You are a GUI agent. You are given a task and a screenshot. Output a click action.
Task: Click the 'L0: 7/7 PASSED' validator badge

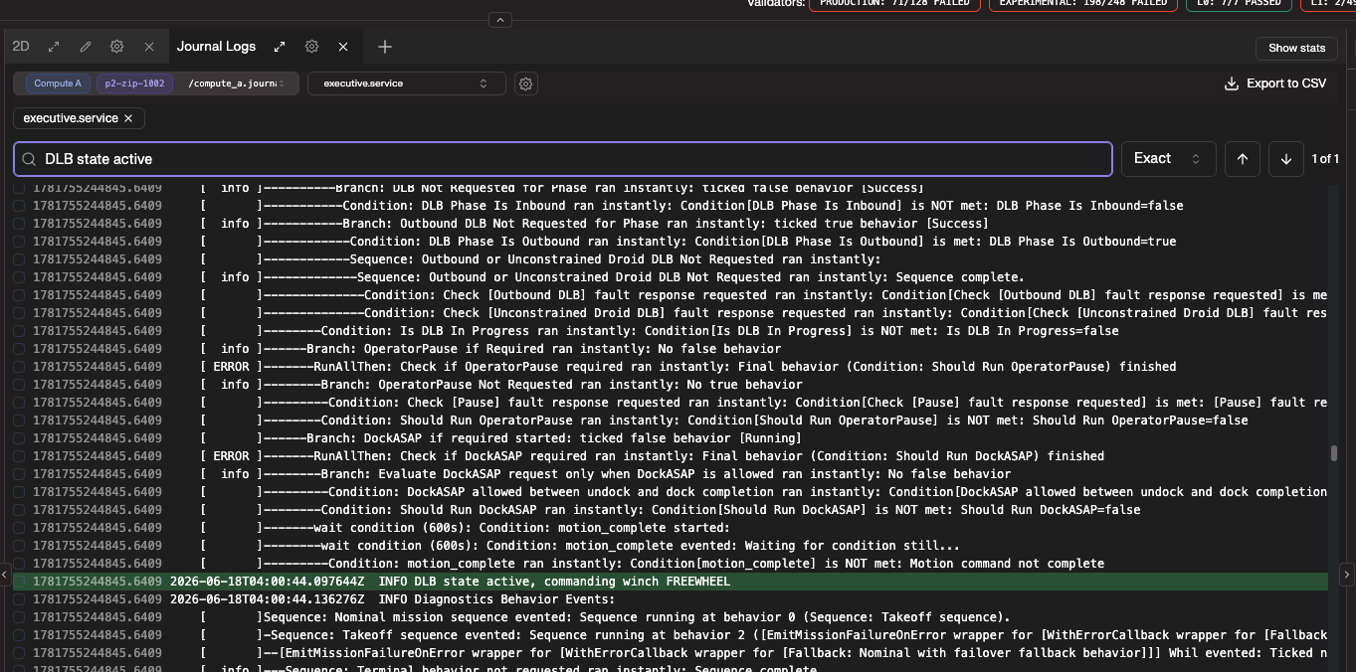[x=1240, y=4]
